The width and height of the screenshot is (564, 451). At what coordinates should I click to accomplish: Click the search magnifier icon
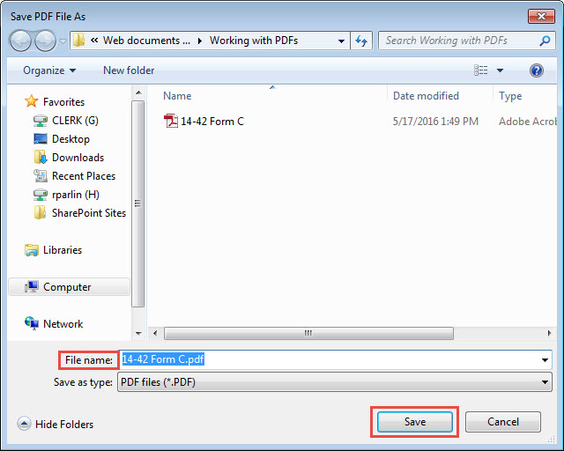coord(545,41)
